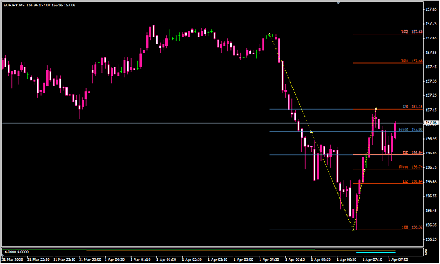The image size is (440, 264).
Task: Click the 1 Apr 00:30 time label
Action: (115, 260)
